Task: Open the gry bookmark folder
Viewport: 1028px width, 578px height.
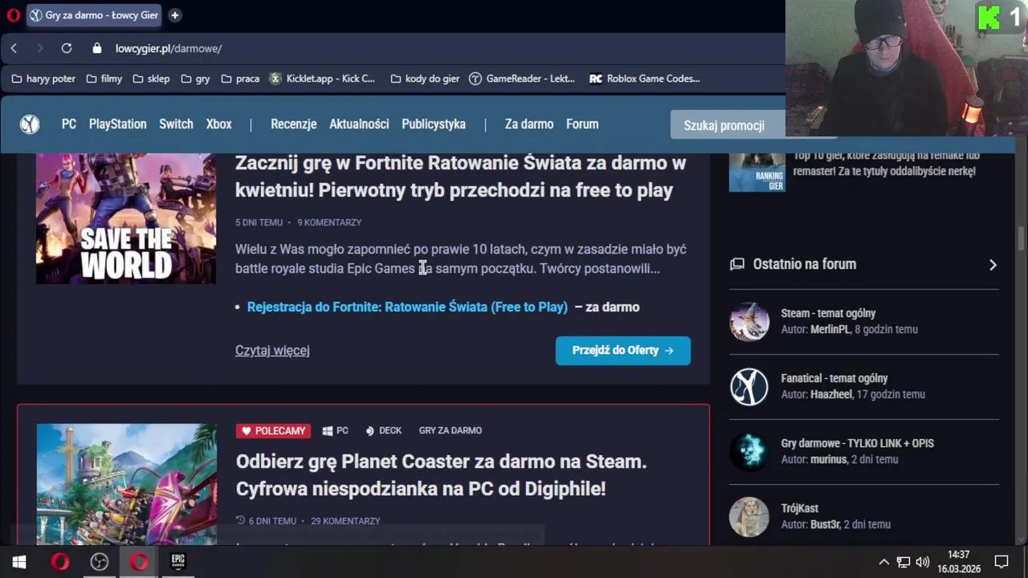Action: pyautogui.click(x=195, y=79)
